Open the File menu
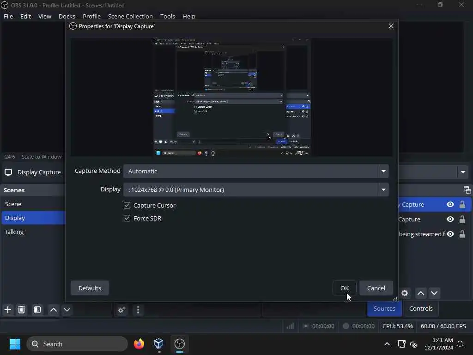Image resolution: width=473 pixels, height=355 pixels. 8,16
